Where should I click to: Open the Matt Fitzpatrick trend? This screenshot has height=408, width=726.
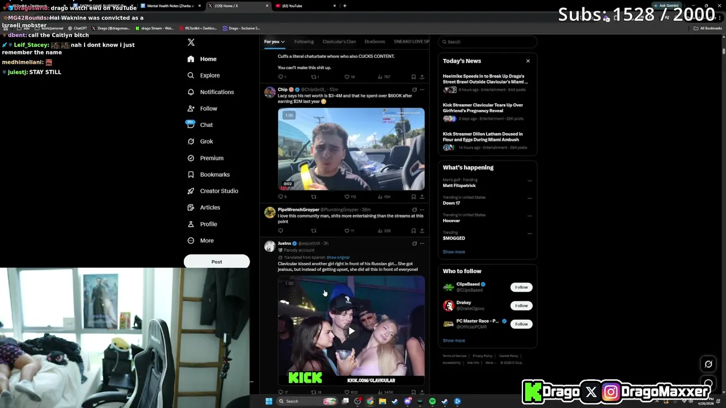(459, 185)
